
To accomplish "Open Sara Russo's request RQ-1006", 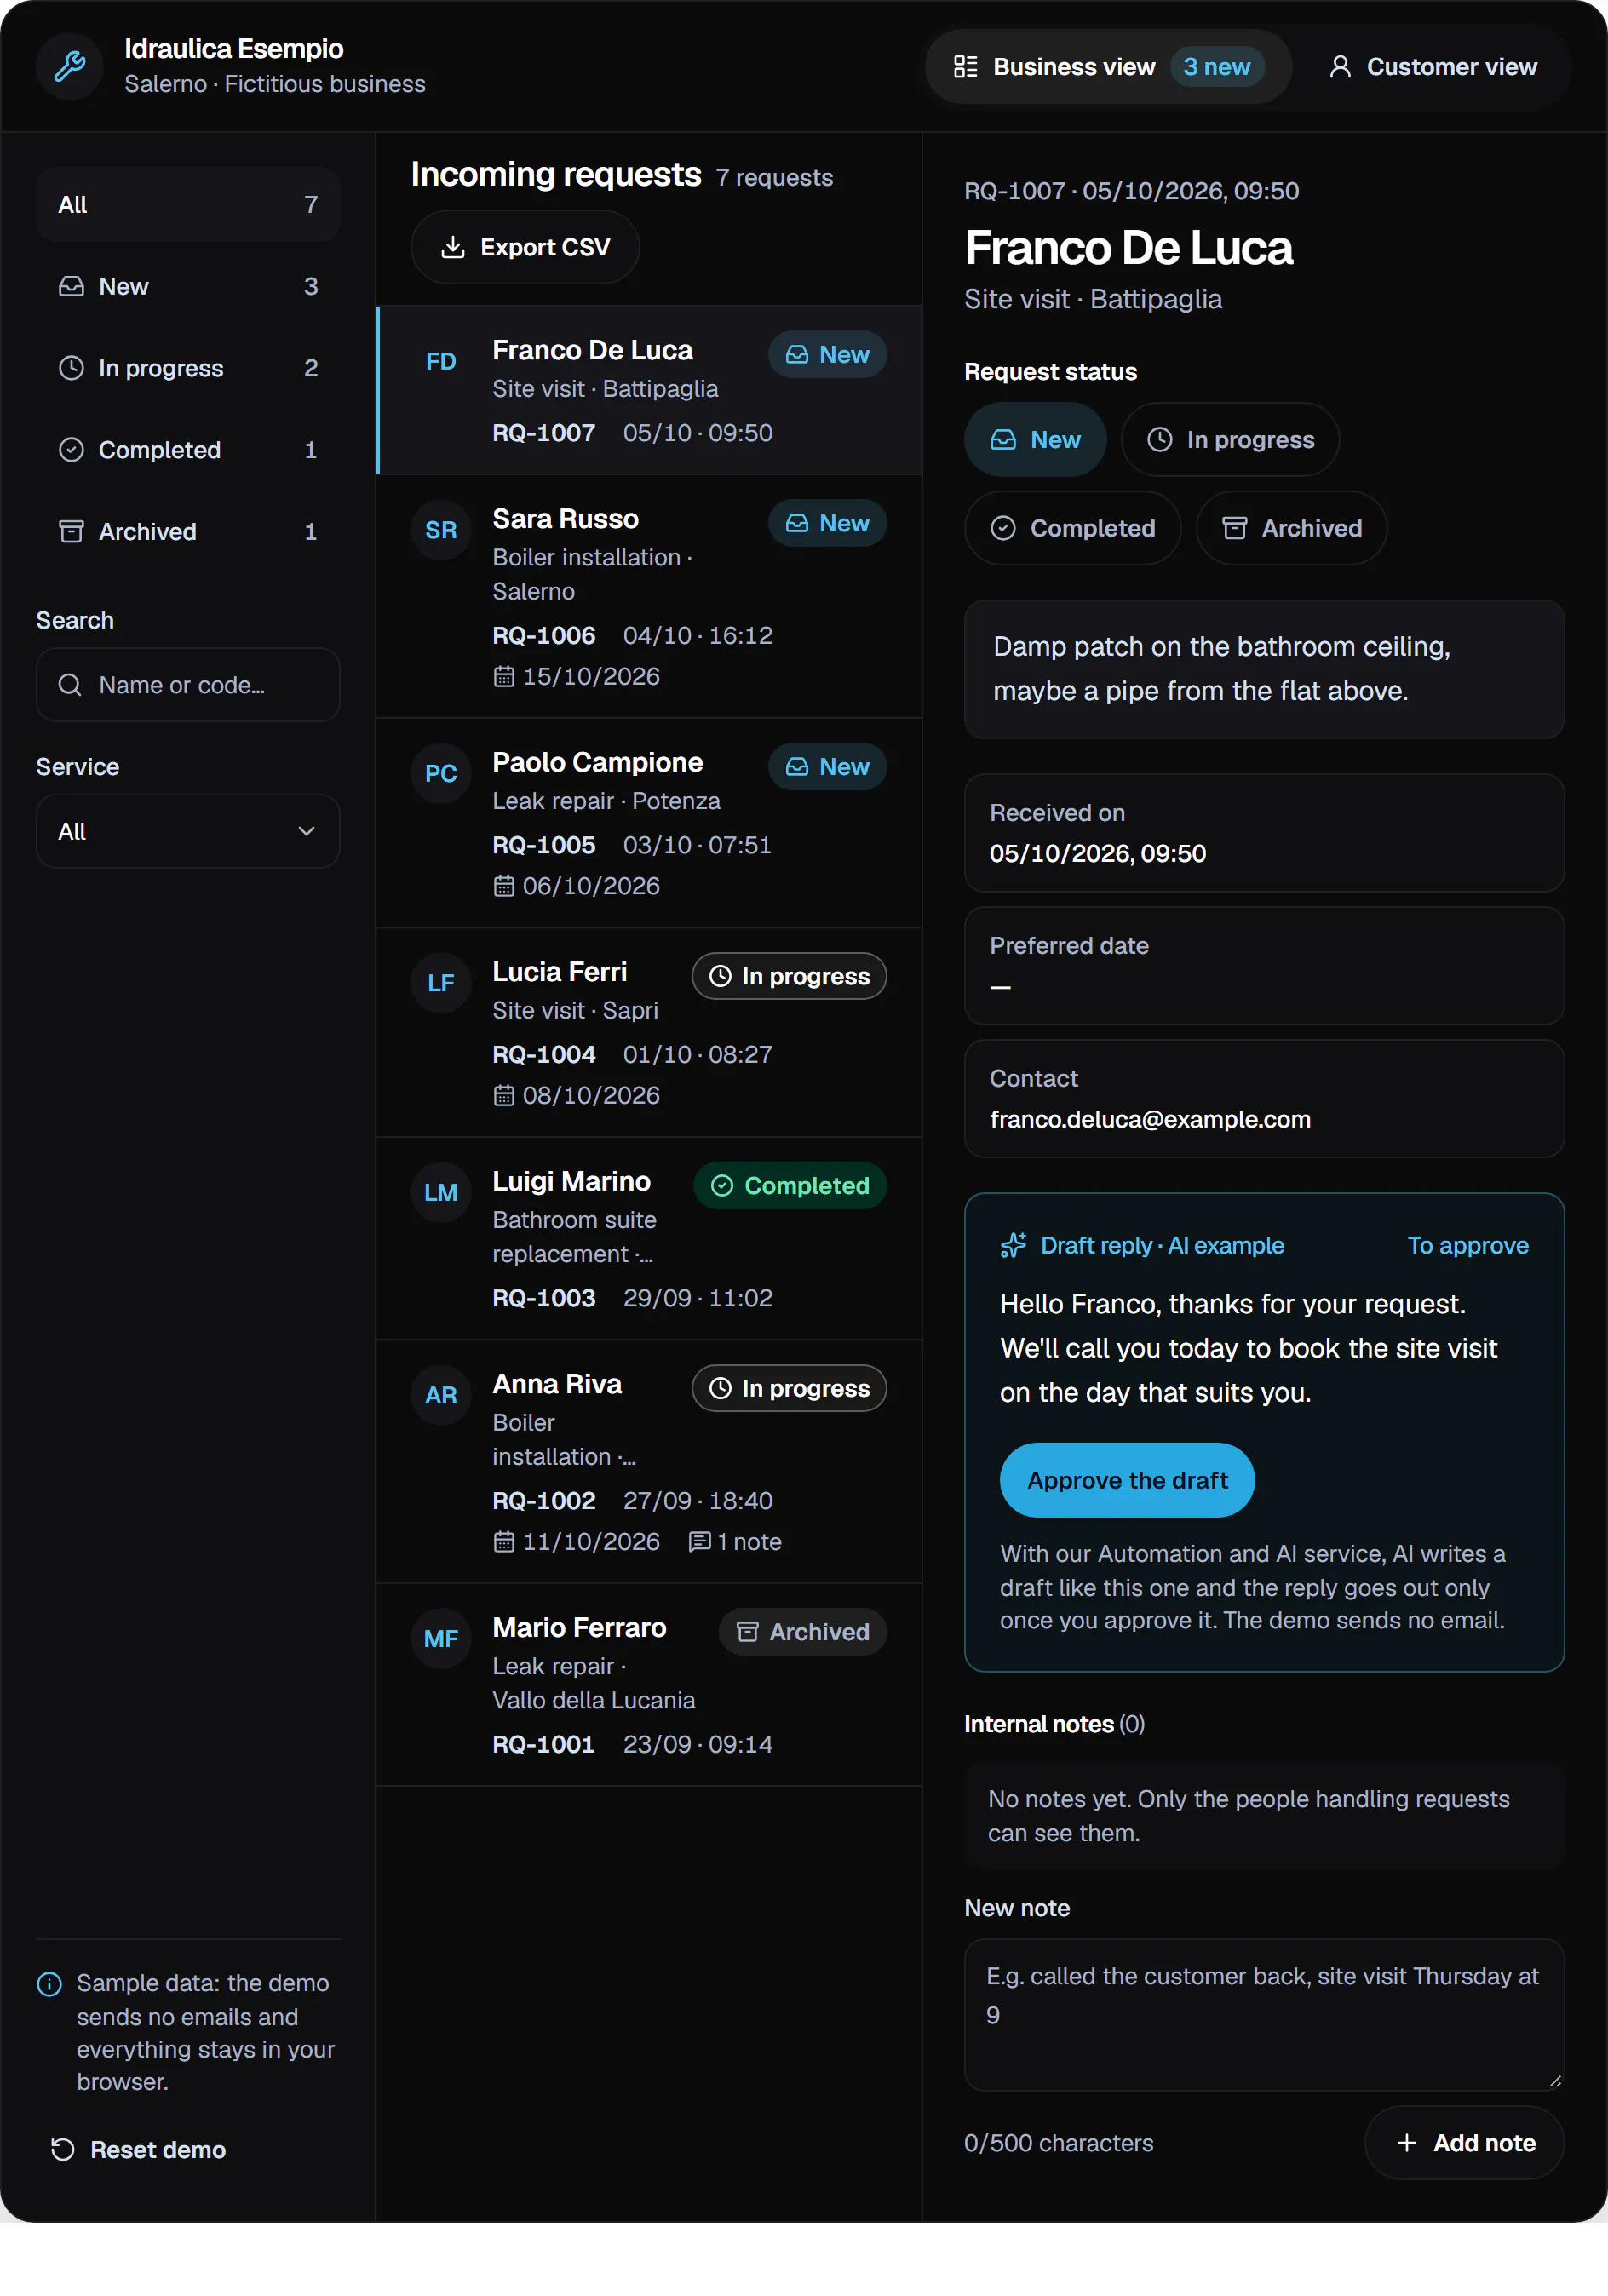I will (x=649, y=597).
